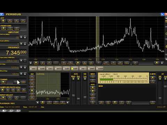Click the playback play button
Screen dimensions: 167x125
(11, 110)
